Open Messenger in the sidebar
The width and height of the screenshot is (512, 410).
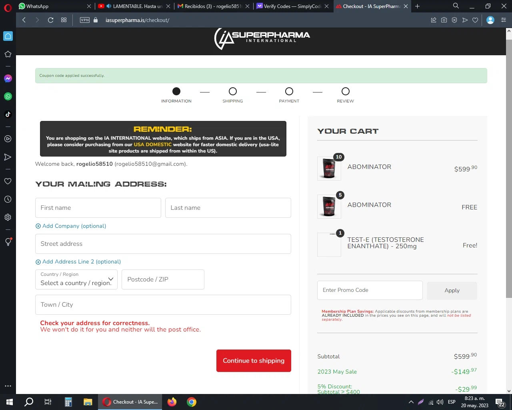coord(8,78)
